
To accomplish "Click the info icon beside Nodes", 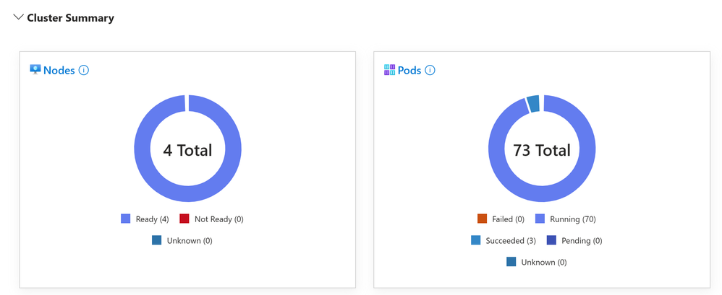I will pos(84,71).
